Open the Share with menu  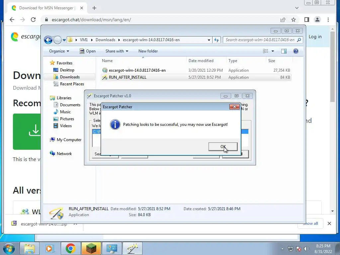click(117, 51)
